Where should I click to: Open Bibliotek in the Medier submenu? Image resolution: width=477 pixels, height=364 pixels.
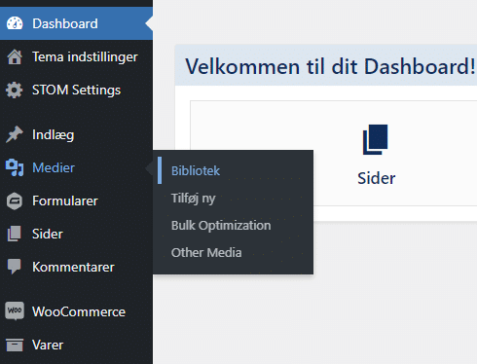point(196,170)
